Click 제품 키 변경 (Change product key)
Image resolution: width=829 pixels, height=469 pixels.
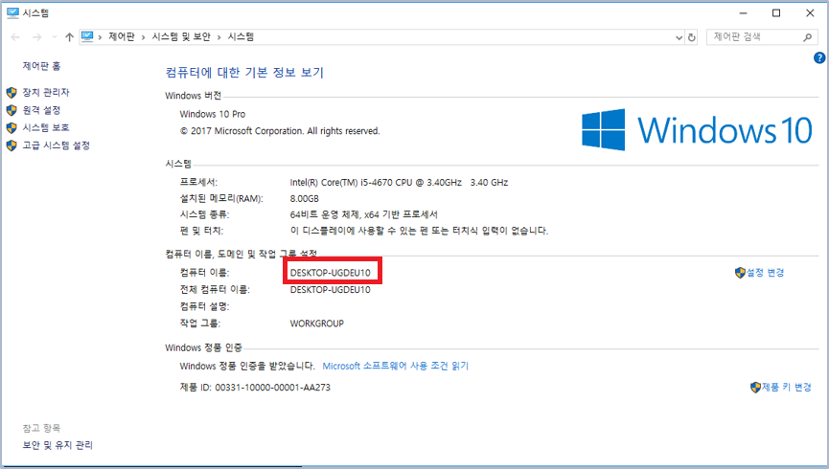(x=787, y=387)
